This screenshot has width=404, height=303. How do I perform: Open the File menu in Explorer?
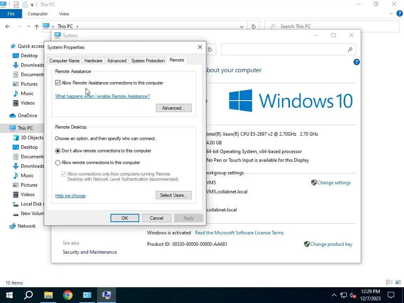coord(11,14)
